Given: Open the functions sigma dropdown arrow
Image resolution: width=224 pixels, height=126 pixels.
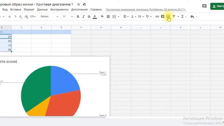Looking at the screenshot, I should [186, 17].
